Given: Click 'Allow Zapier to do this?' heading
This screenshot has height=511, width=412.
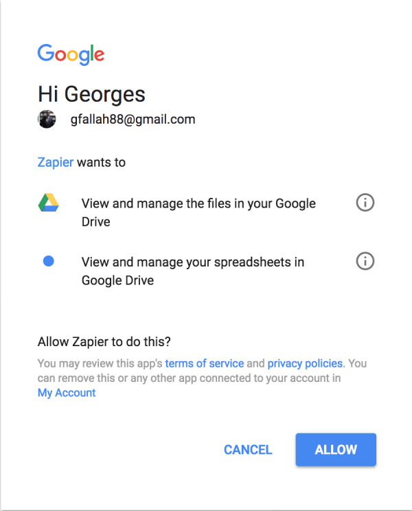Looking at the screenshot, I should click(104, 342).
